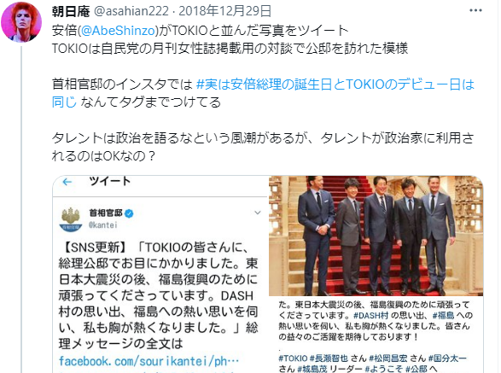
Task: Click the #松岡昌宏 hashtag
Action: pyautogui.click(x=388, y=358)
